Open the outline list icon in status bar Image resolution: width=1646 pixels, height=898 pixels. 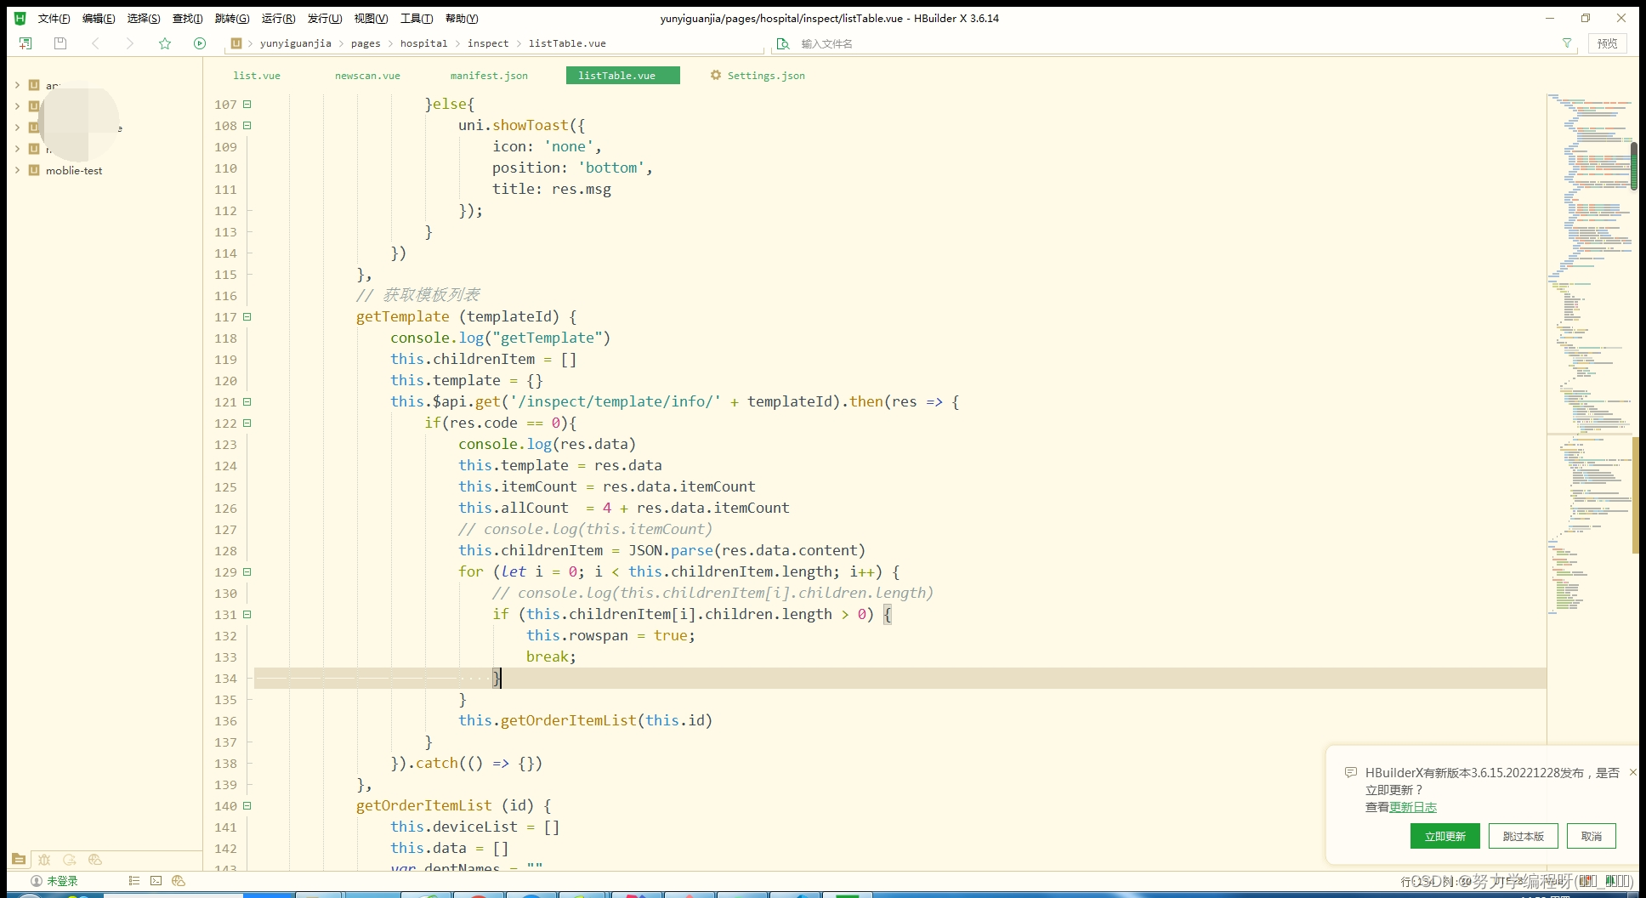(133, 881)
